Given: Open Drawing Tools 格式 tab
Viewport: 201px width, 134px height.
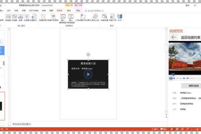Looking at the screenshot, I should pos(69,10).
